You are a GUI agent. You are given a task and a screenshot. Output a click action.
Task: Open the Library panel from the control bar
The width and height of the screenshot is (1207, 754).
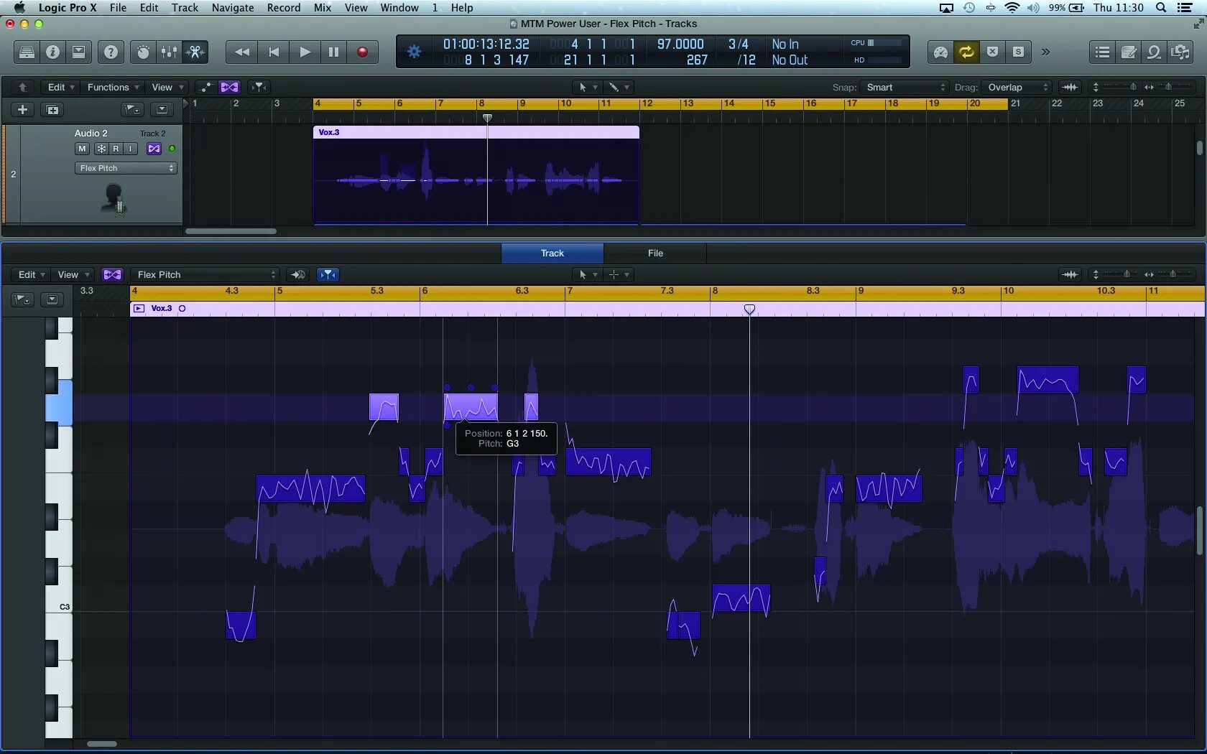[x=27, y=52]
